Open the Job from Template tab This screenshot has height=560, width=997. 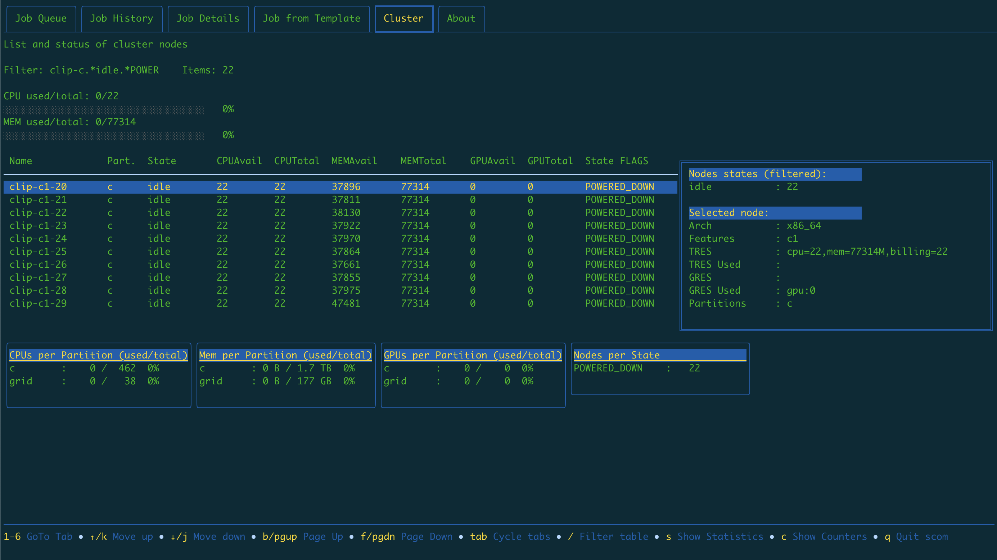[312, 18]
